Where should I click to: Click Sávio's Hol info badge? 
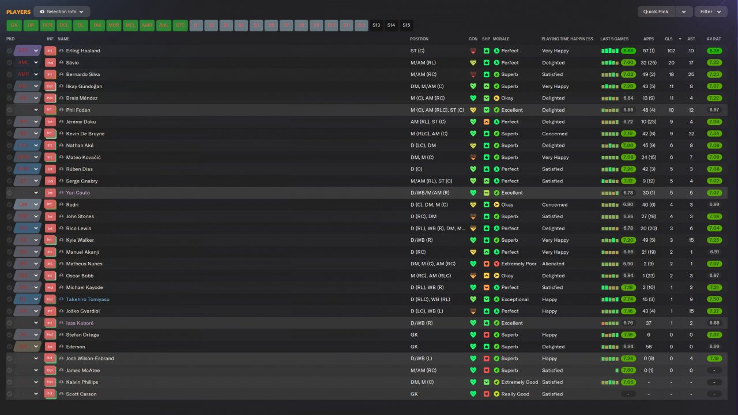pyautogui.click(x=50, y=63)
